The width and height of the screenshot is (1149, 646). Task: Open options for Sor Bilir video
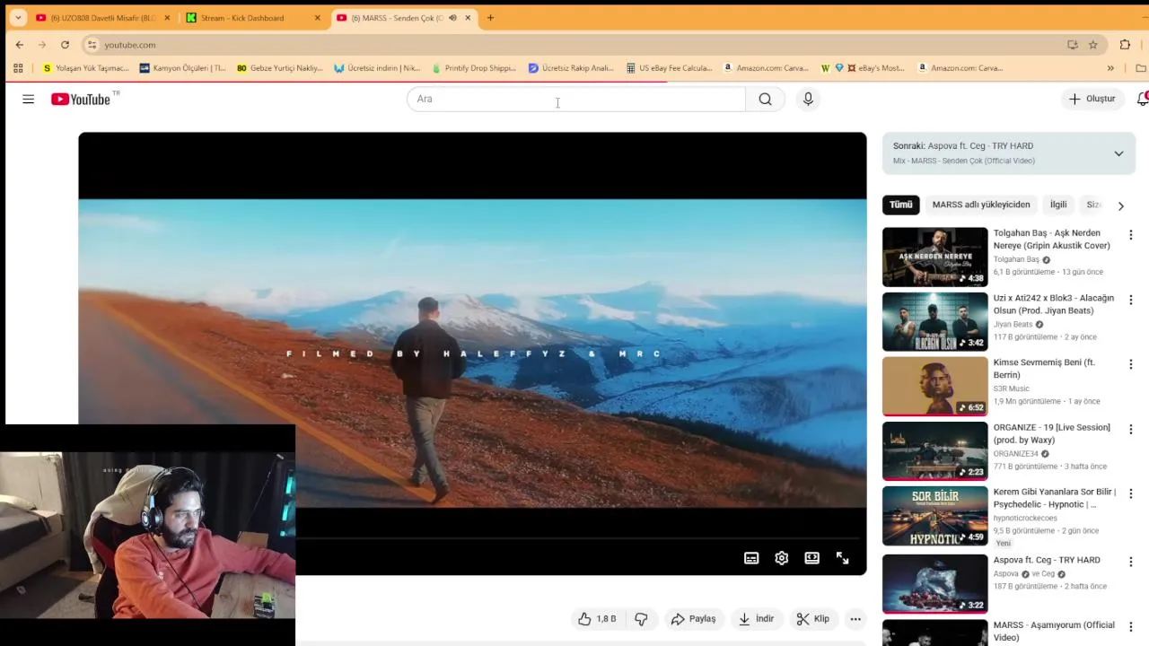(1130, 493)
